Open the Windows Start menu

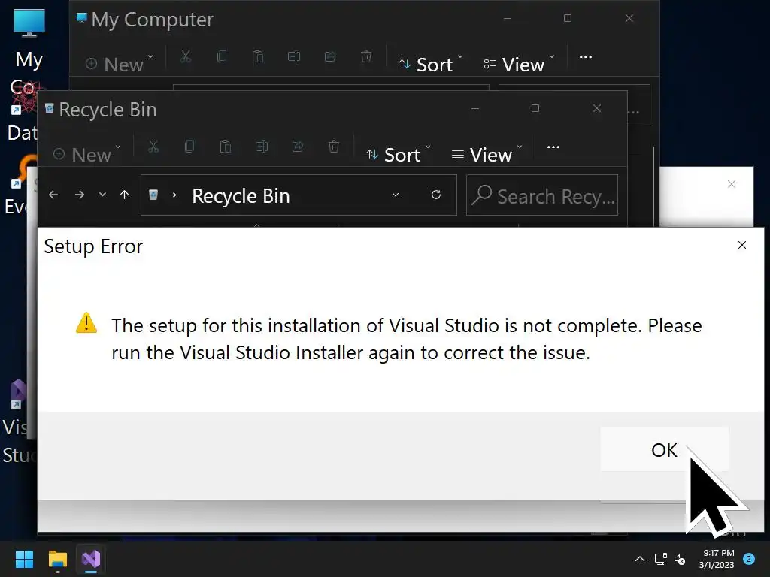click(24, 559)
